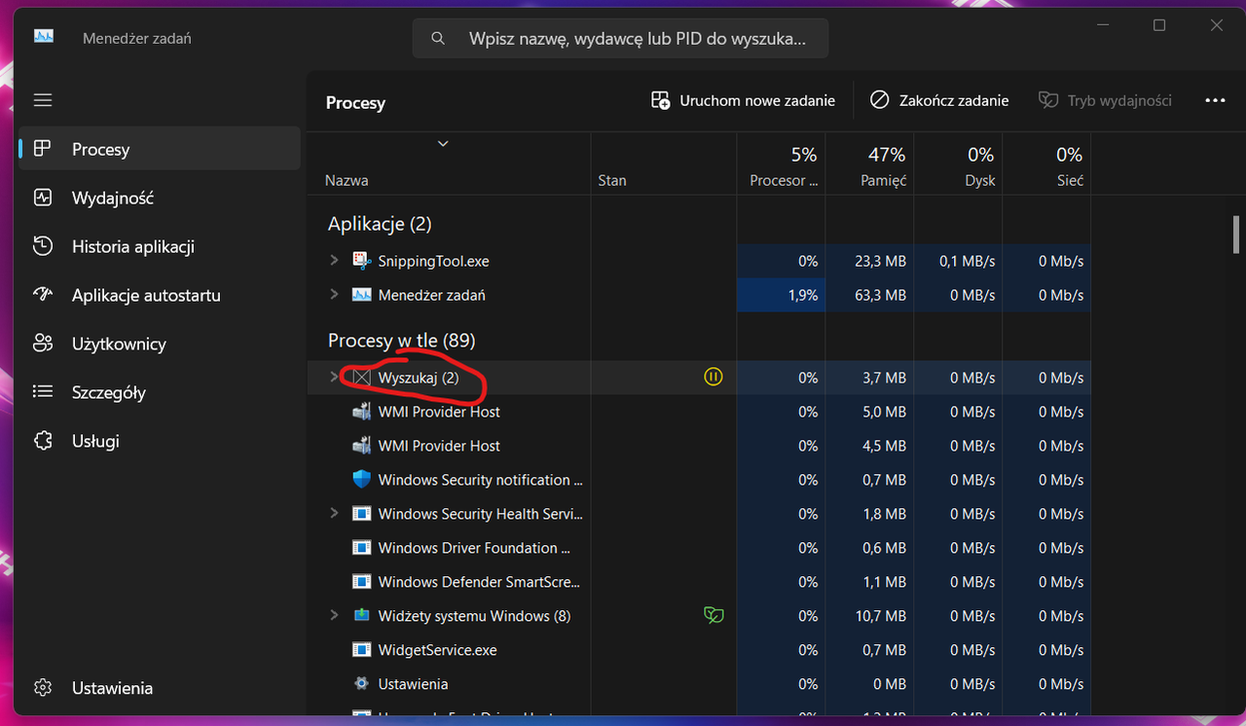Select the 10,7 MB memory cell
Viewport: 1246px width, 726px height.
coord(870,616)
